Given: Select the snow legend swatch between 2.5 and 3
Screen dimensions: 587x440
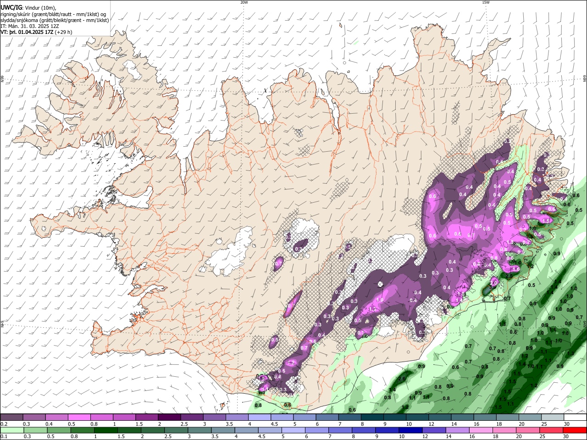Looking at the screenshot, I should pos(191,417).
